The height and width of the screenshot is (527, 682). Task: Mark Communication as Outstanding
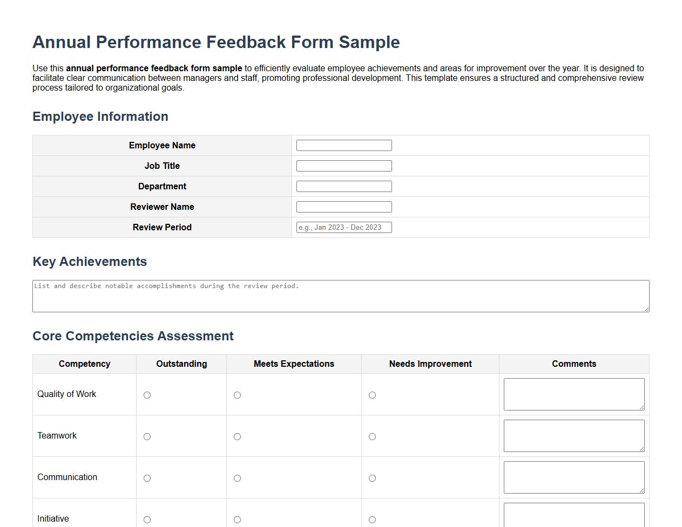[x=147, y=478]
